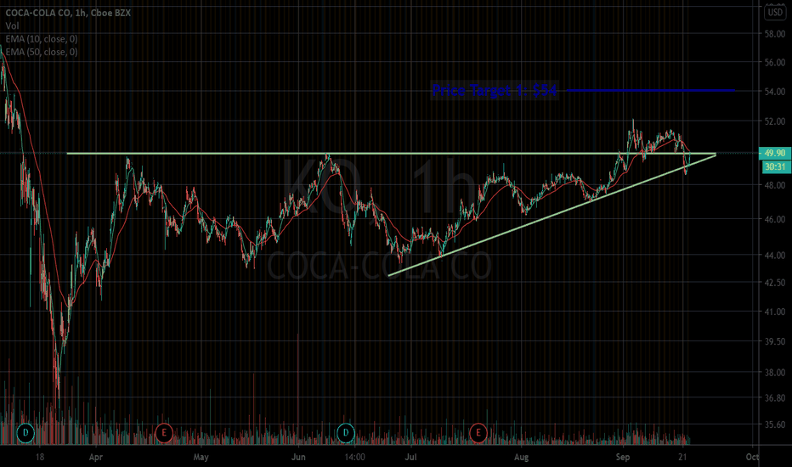
Task: Click the 14:00 label on time axis
Action: coord(354,457)
